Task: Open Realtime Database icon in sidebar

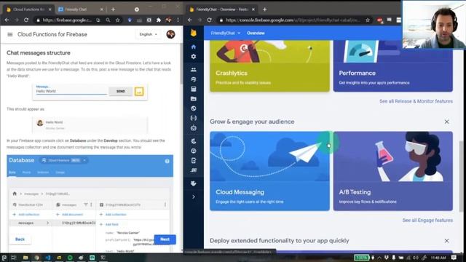Action: 194,89
